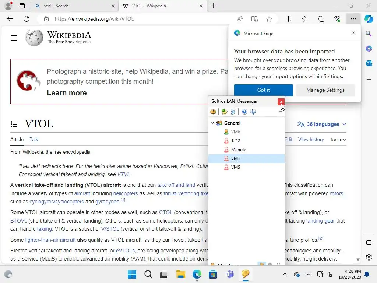The image size is (377, 283).
Task: Toggle Edge split screen icon
Action: point(288,19)
